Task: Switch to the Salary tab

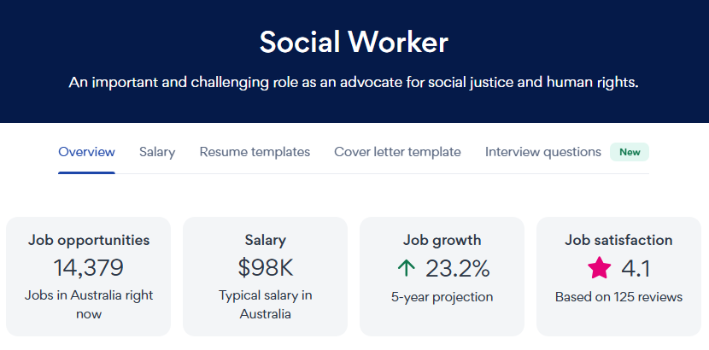Action: point(157,152)
